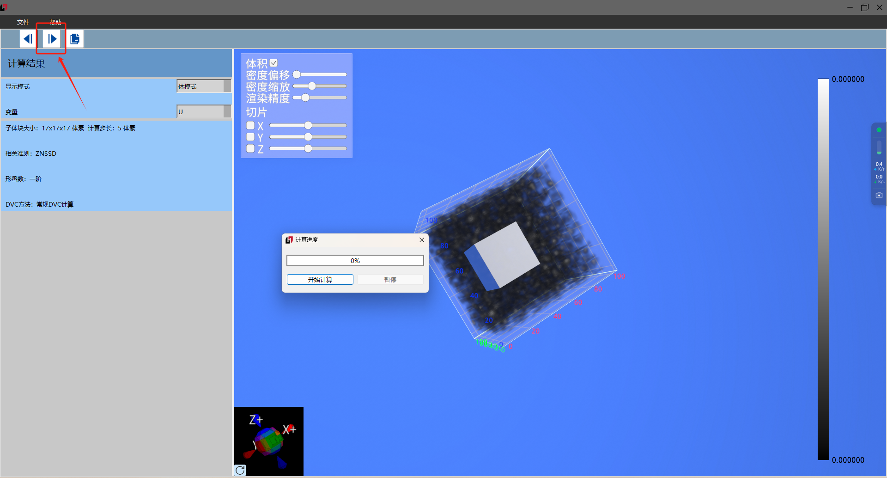
Task: Close the 计算进度 dialog
Action: pyautogui.click(x=421, y=240)
